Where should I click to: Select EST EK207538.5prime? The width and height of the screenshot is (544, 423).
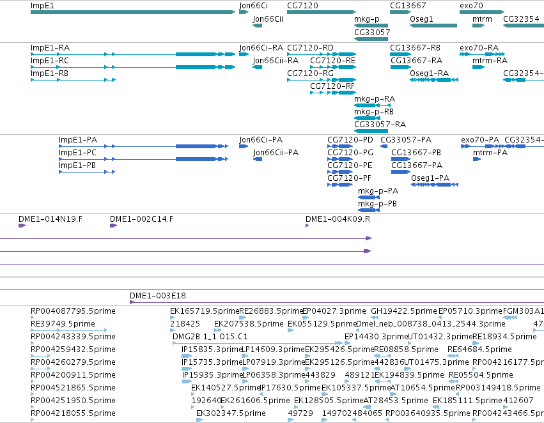tap(217, 330)
